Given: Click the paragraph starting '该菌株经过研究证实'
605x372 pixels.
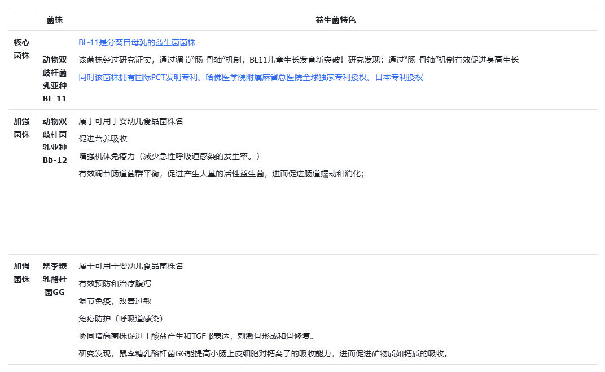Looking at the screenshot, I should (x=298, y=60).
